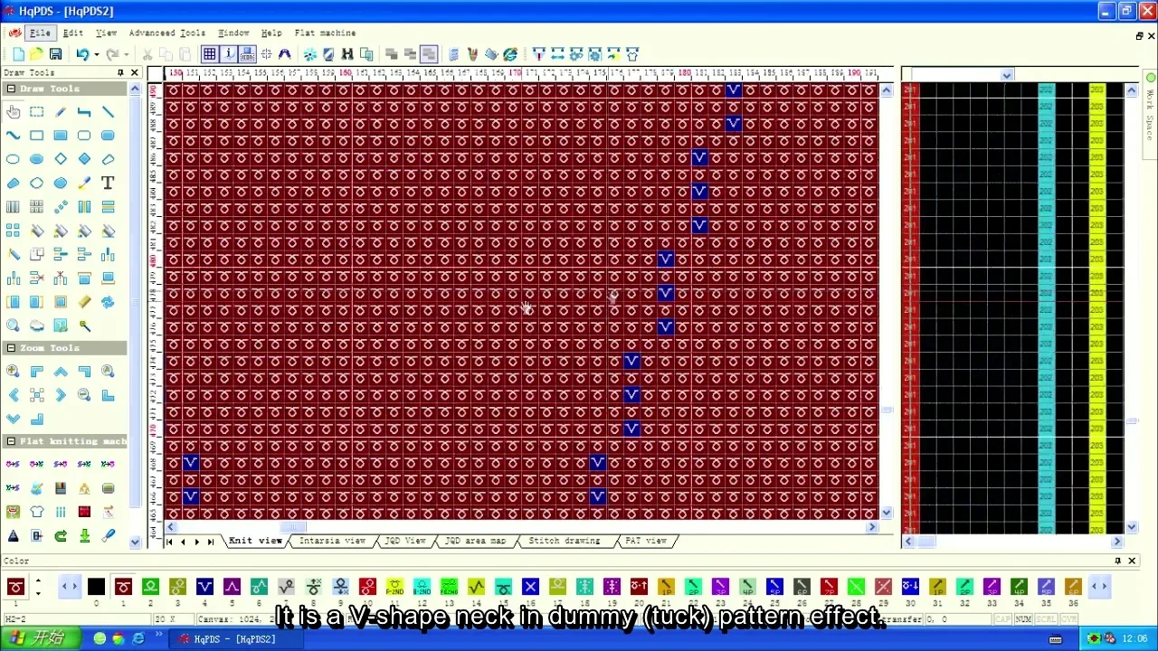This screenshot has width=1158, height=651.
Task: Pick the black color swatch numbered 0
Action: [x=96, y=588]
